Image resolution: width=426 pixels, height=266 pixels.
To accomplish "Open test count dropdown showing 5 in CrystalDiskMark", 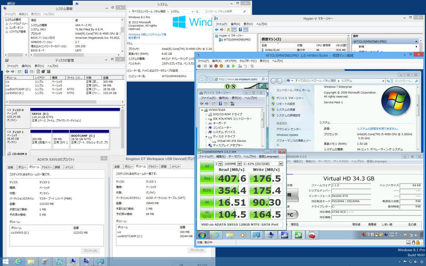I will pyautogui.click(x=220, y=164).
